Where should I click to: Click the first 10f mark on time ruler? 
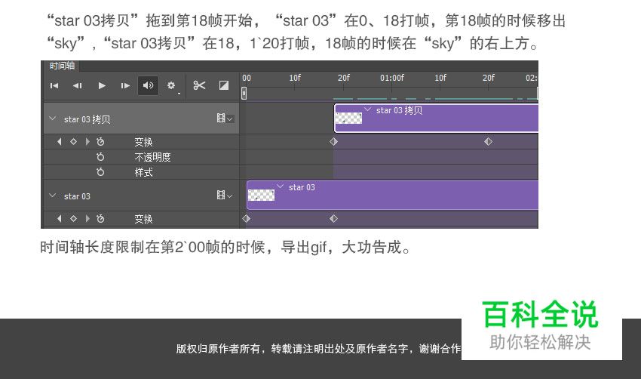click(x=295, y=78)
